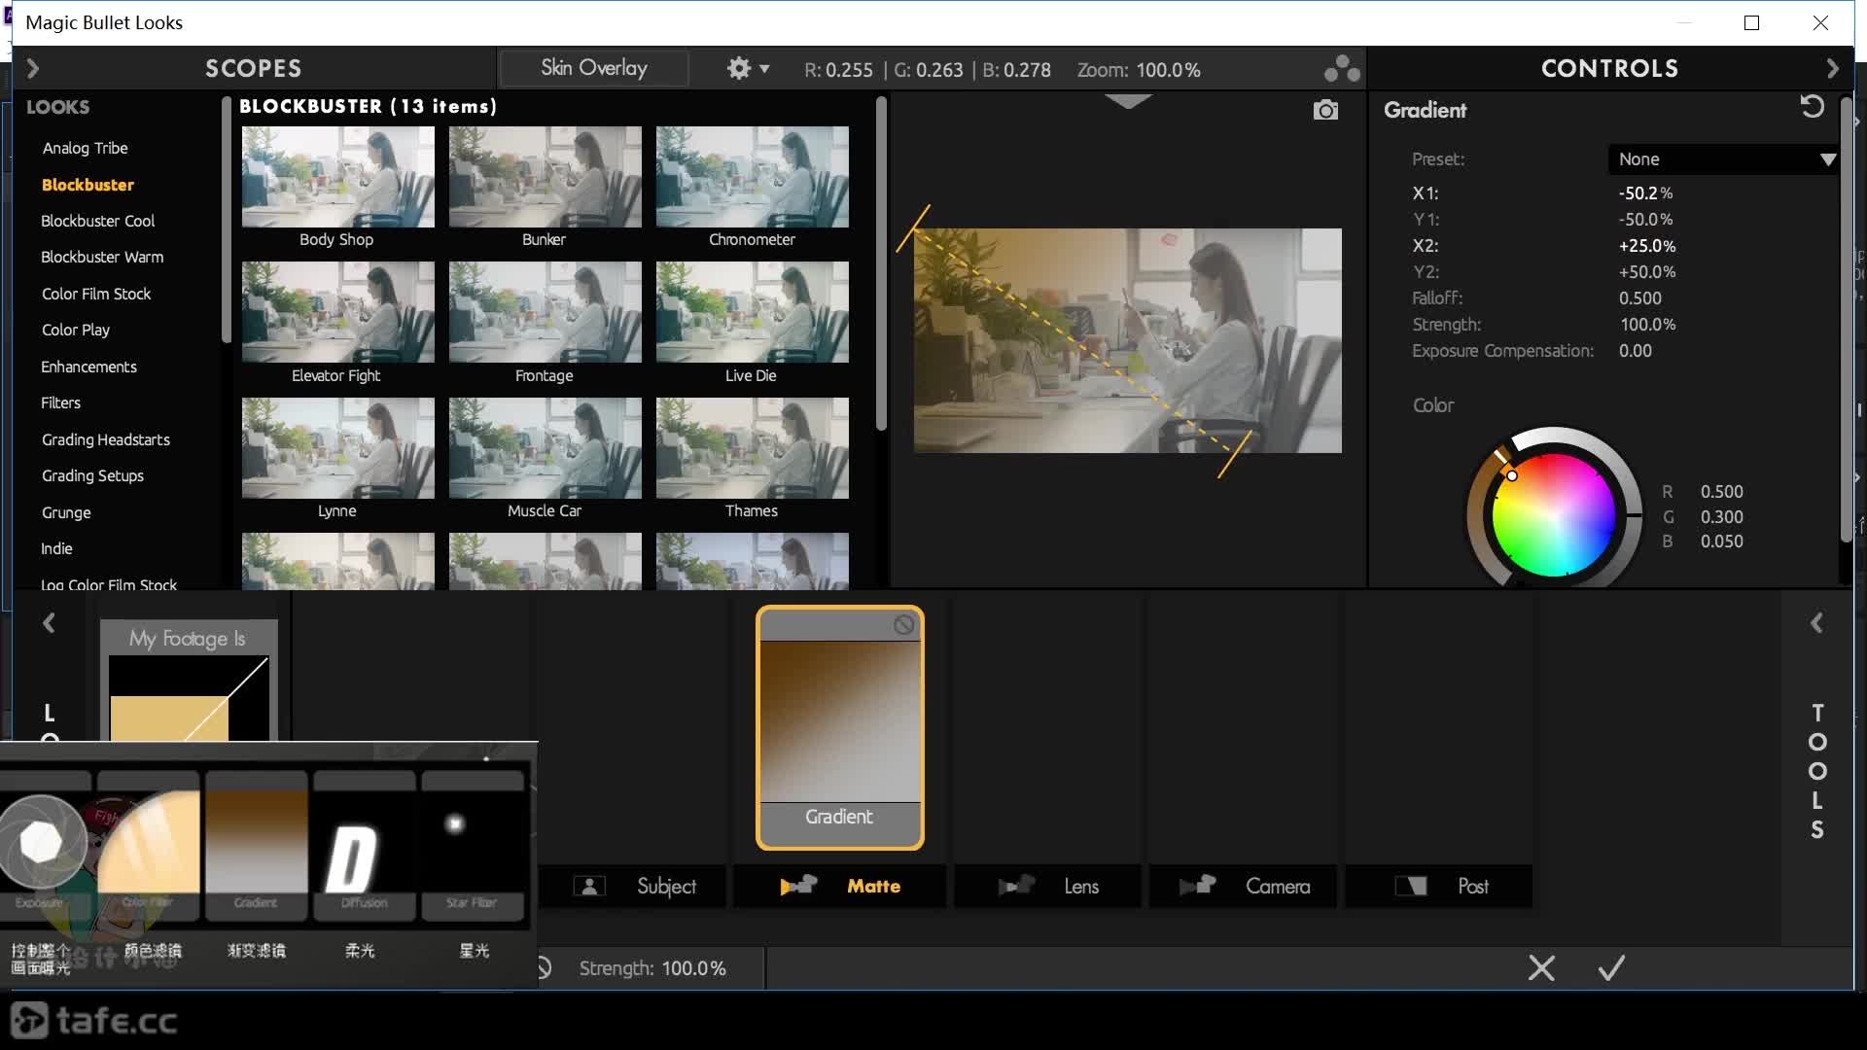Switch to the Lens tab
This screenshot has width=1867, height=1050.
1081,886
